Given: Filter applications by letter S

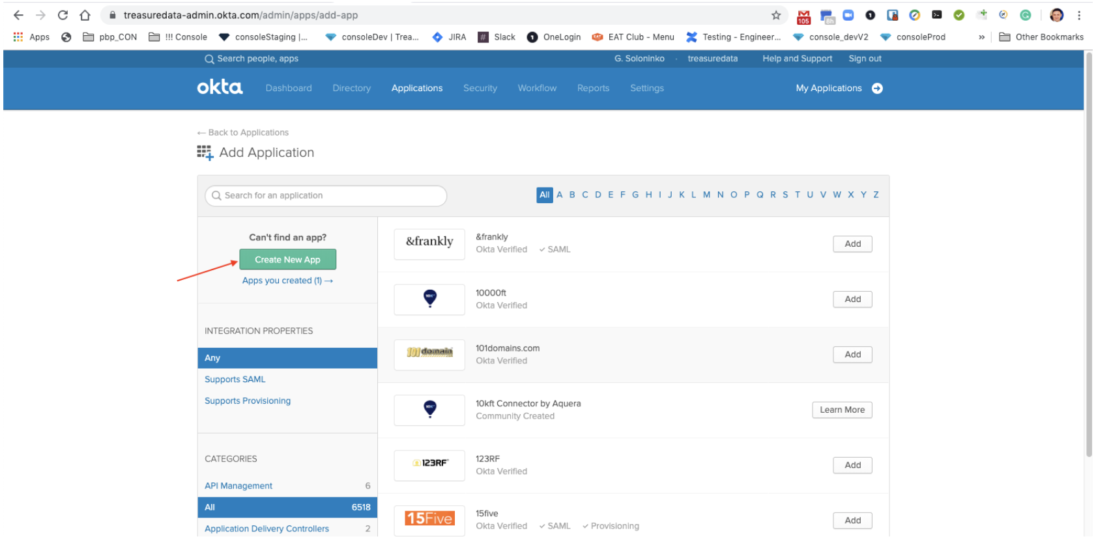Looking at the screenshot, I should [x=785, y=195].
